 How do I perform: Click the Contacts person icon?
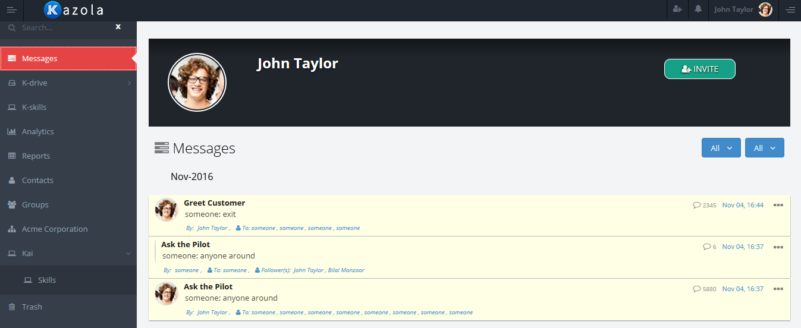tap(12, 180)
